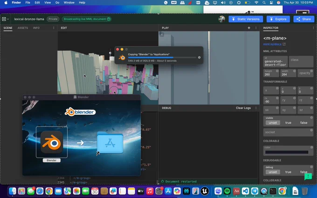The width and height of the screenshot is (317, 198).
Task: Open the project dropdown next to logo
Action: pyautogui.click(x=8, y=19)
